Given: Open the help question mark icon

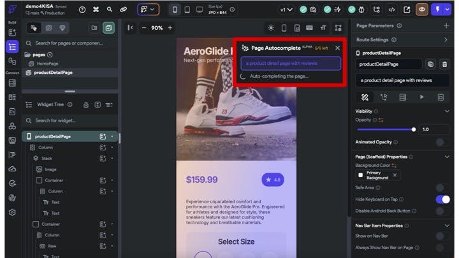Looking at the screenshot, I should [82, 10].
